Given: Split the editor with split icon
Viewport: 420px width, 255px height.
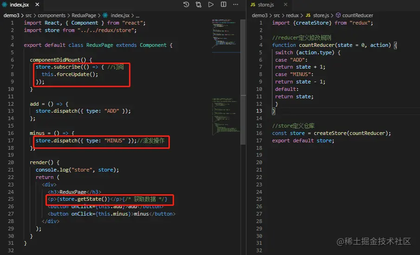Looking at the screenshot, I should tap(223, 5).
